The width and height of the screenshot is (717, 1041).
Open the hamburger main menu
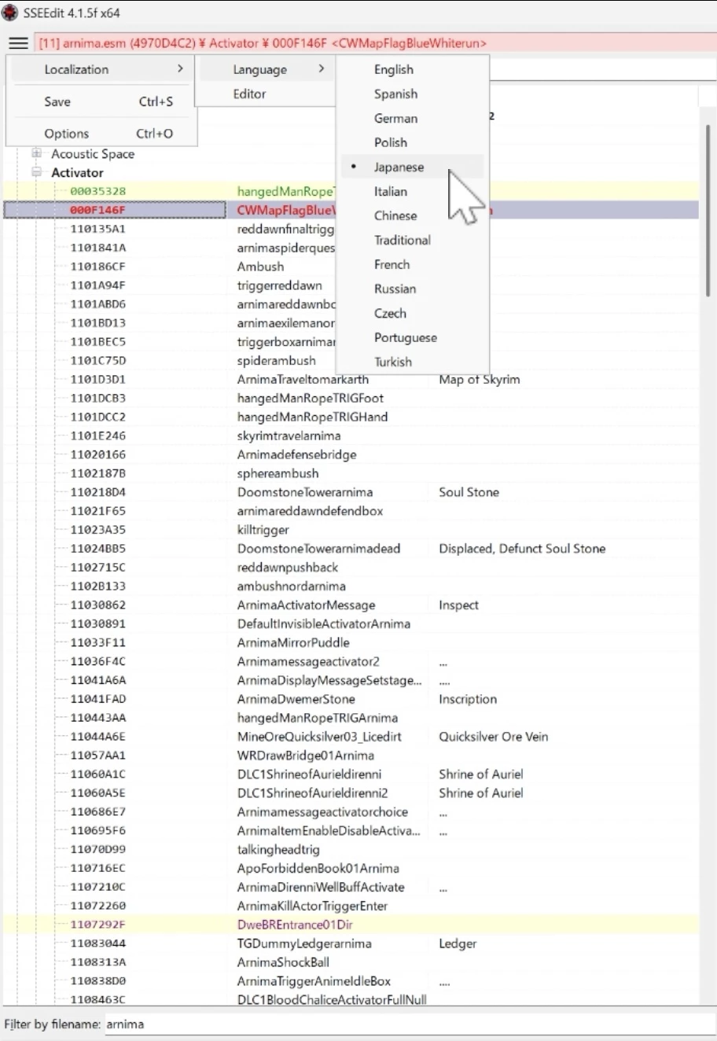18,43
